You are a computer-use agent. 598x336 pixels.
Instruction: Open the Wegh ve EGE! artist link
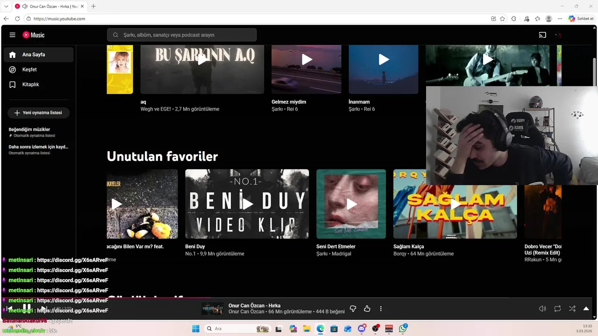pyautogui.click(x=157, y=109)
